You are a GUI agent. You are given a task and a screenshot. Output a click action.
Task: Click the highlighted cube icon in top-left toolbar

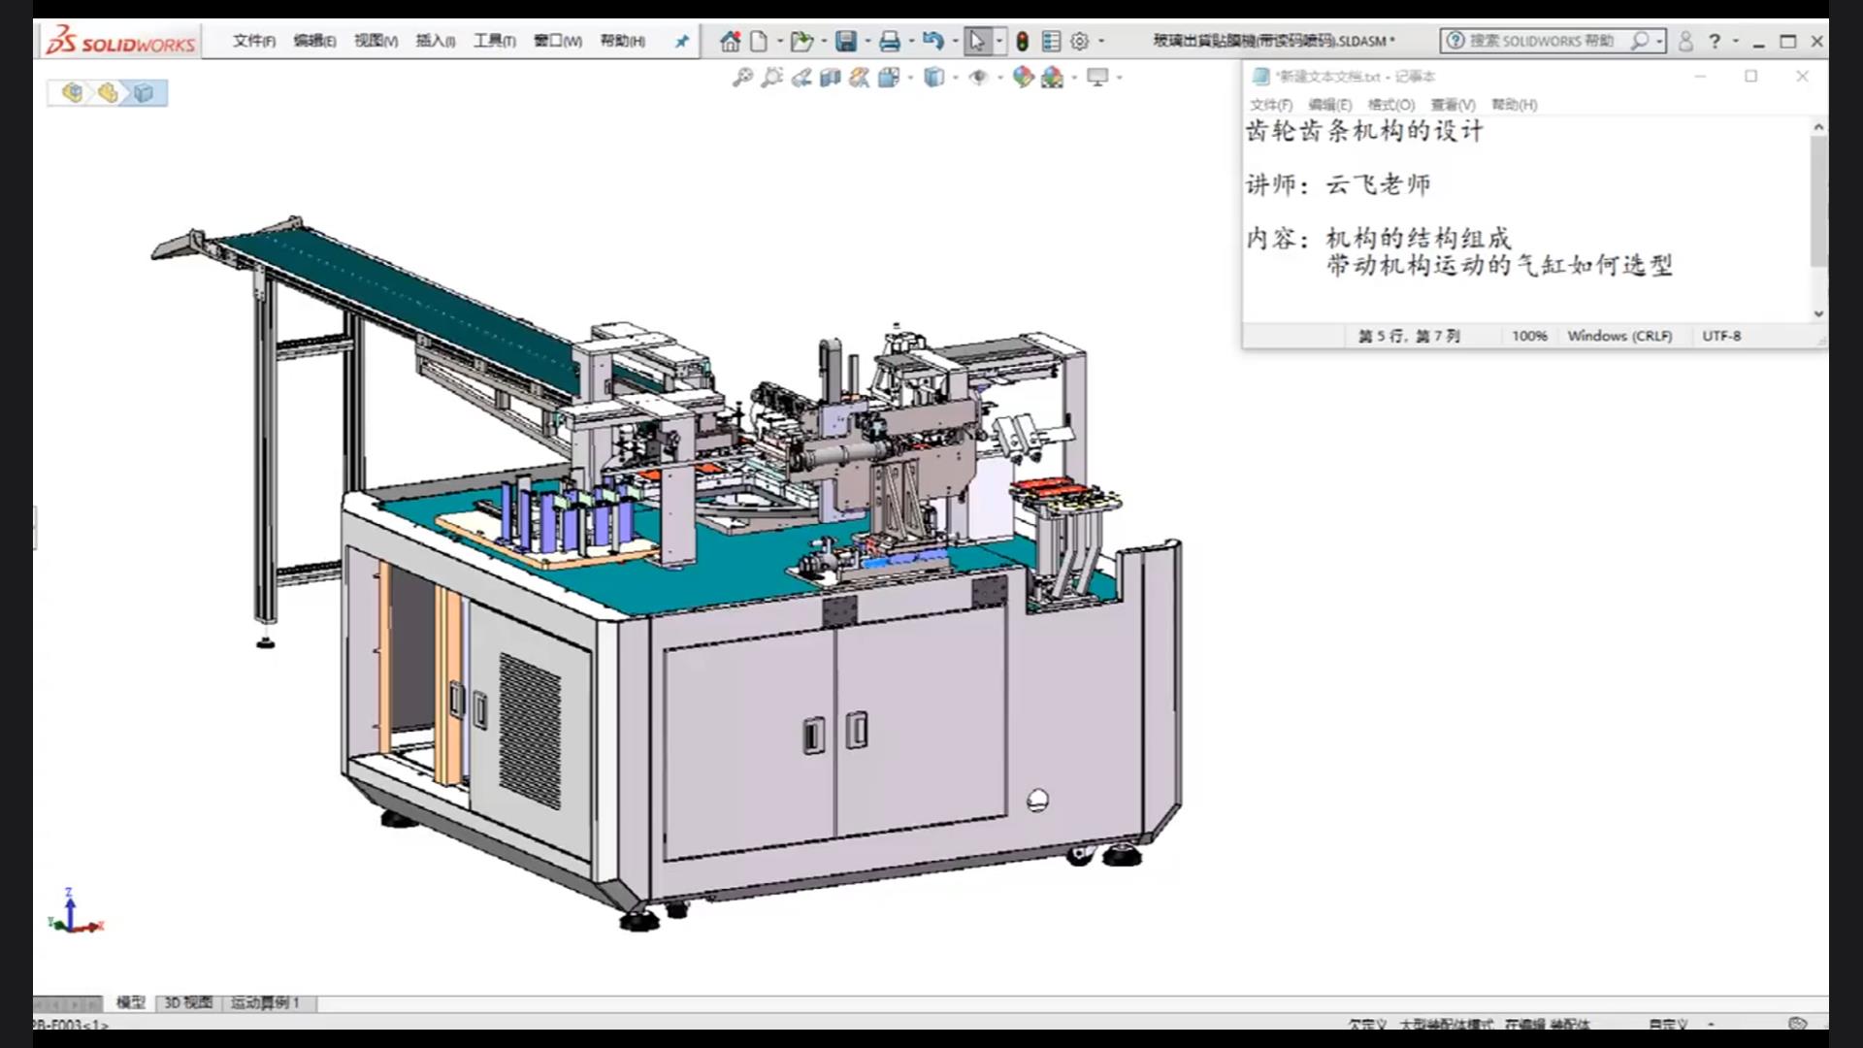(x=144, y=92)
